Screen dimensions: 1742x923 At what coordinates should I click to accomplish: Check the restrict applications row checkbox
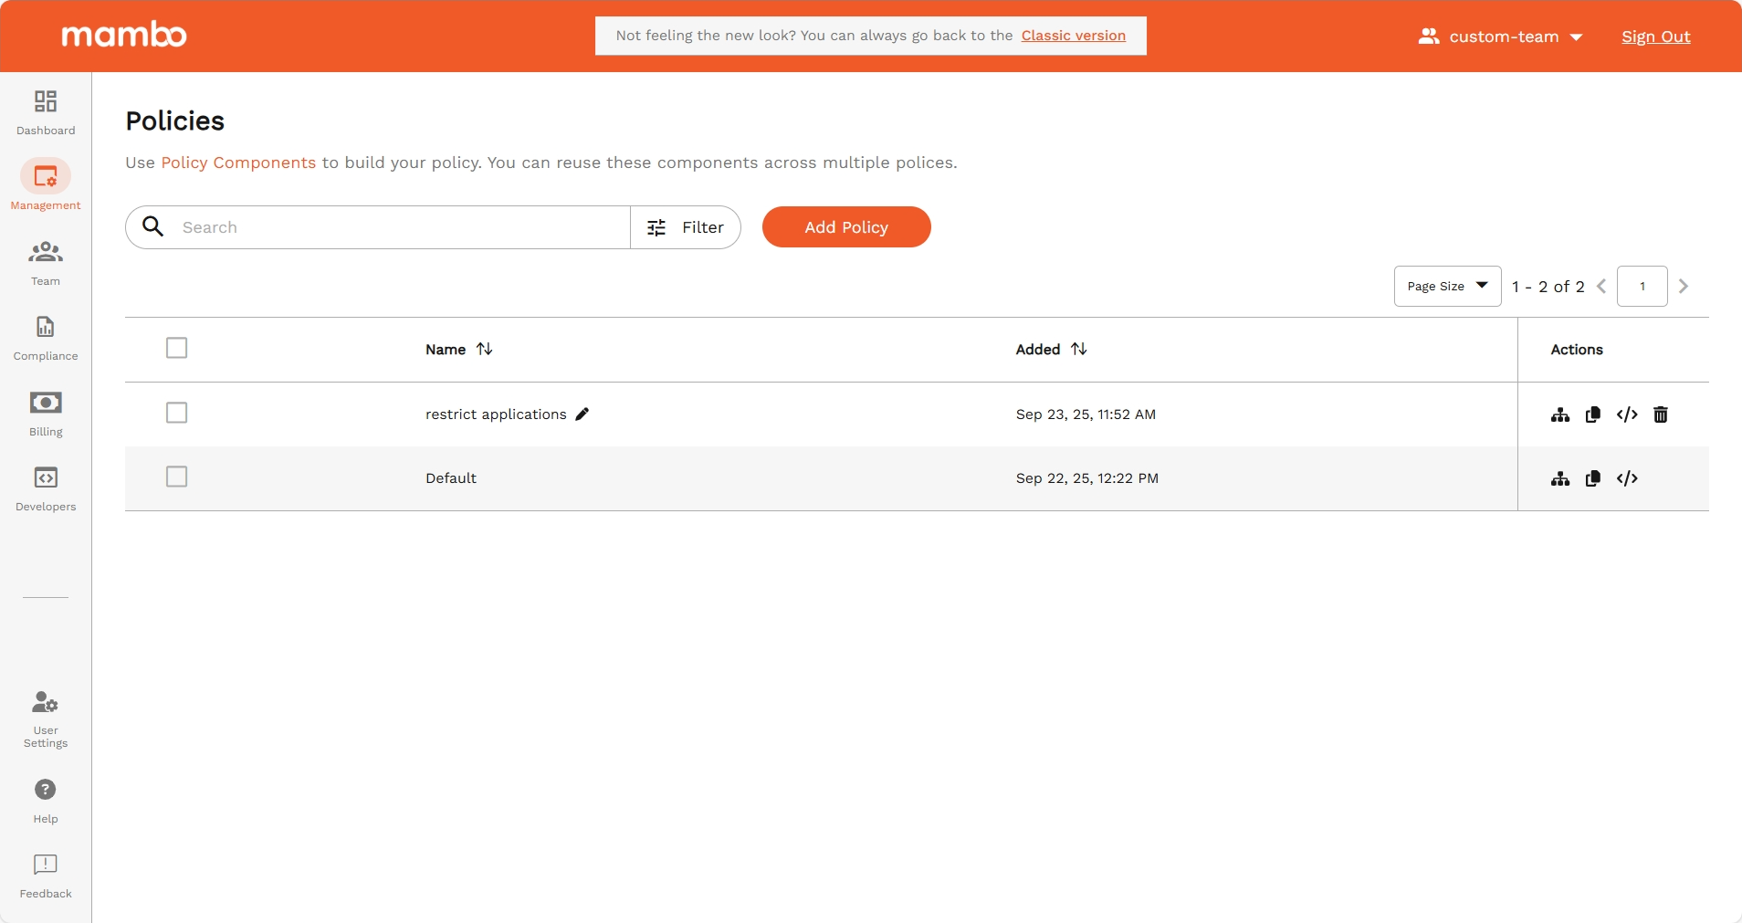coord(177,413)
